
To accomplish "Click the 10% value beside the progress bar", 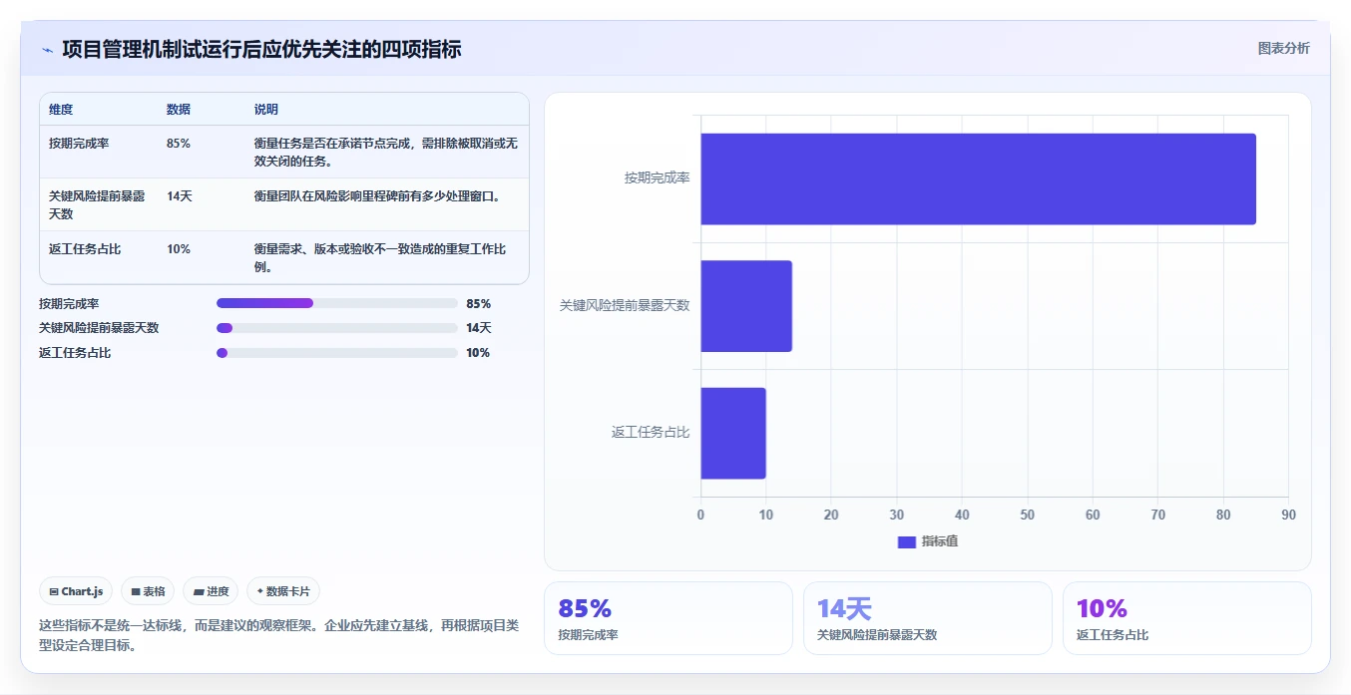I will pyautogui.click(x=478, y=353).
